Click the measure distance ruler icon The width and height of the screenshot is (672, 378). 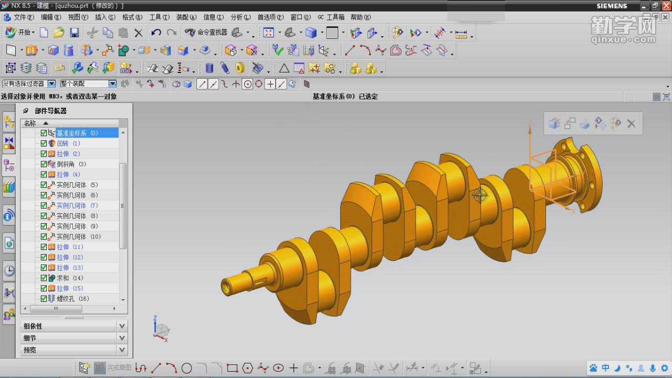[x=461, y=33]
